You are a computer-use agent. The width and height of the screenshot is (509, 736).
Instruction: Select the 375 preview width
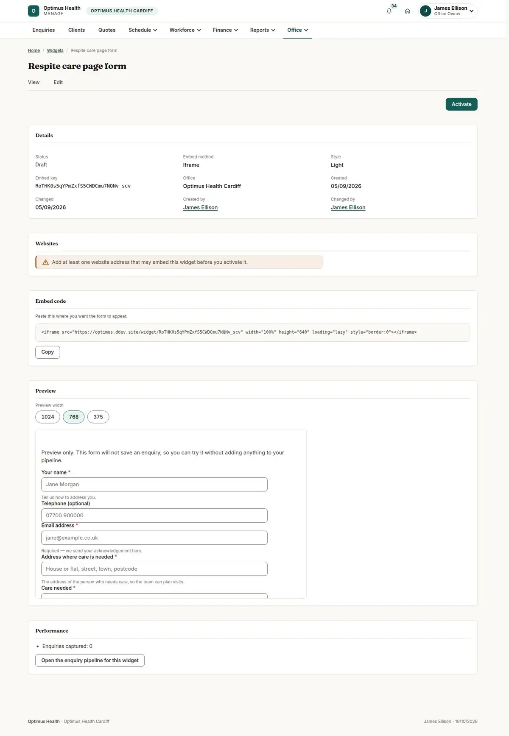coord(98,417)
